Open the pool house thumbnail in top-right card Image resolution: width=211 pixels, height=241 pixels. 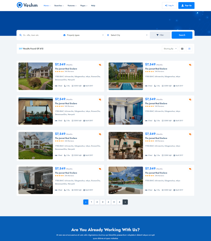tap(126, 76)
